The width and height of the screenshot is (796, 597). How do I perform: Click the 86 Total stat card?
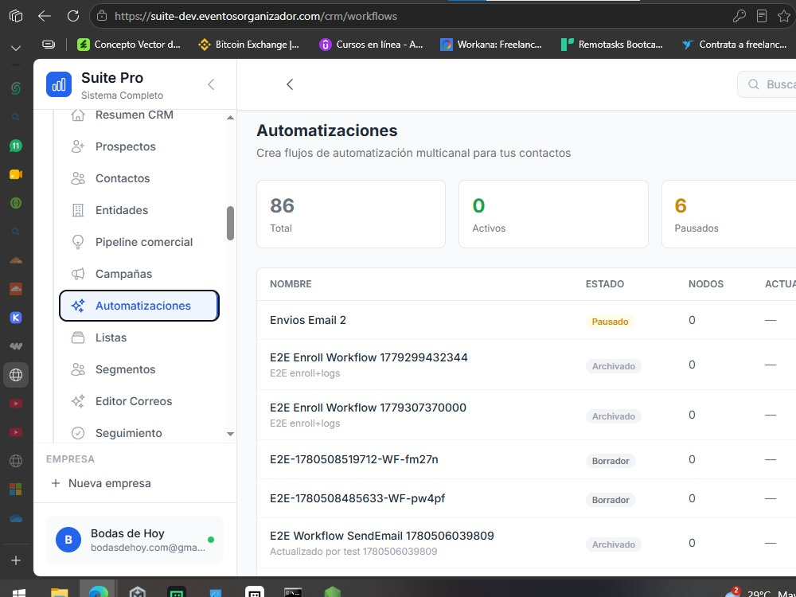(351, 214)
